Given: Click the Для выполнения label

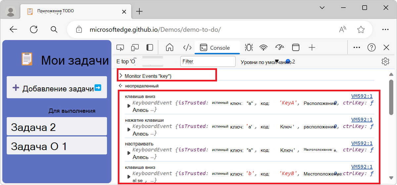Looking at the screenshot, I should (x=72, y=111).
